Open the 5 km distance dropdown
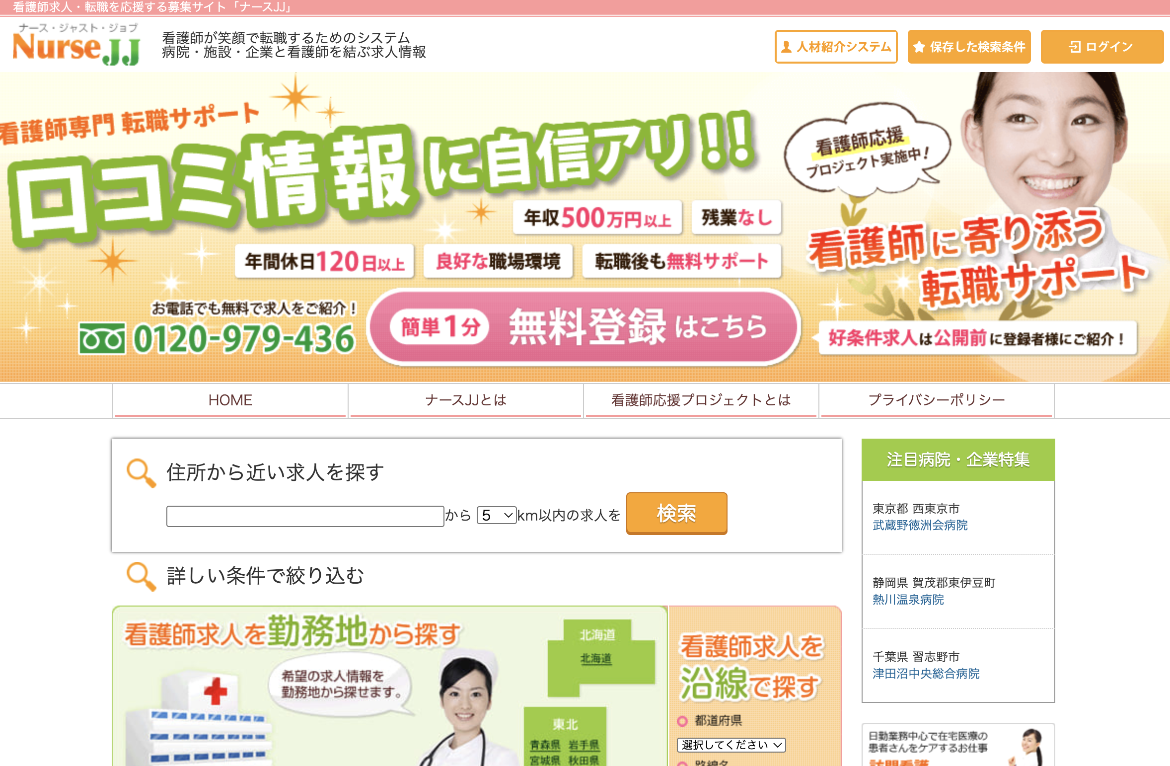 pos(496,515)
